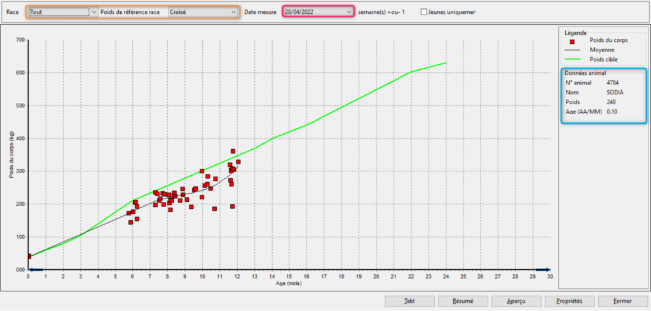Select the highest red data point near 360 kg
The width and height of the screenshot is (651, 311).
click(233, 152)
